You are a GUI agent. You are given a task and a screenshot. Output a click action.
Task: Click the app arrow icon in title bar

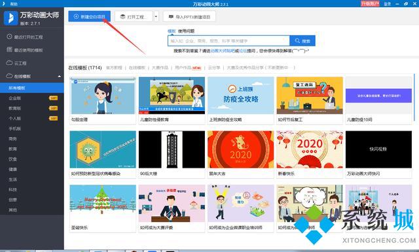click(x=3, y=3)
